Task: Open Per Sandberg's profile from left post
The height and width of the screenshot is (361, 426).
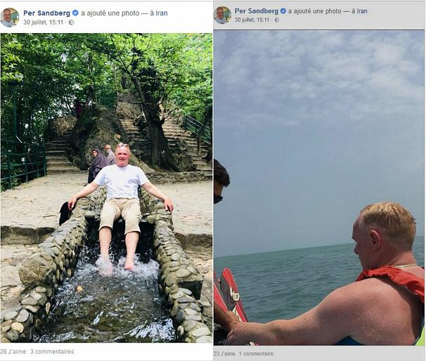Action: click(x=46, y=13)
